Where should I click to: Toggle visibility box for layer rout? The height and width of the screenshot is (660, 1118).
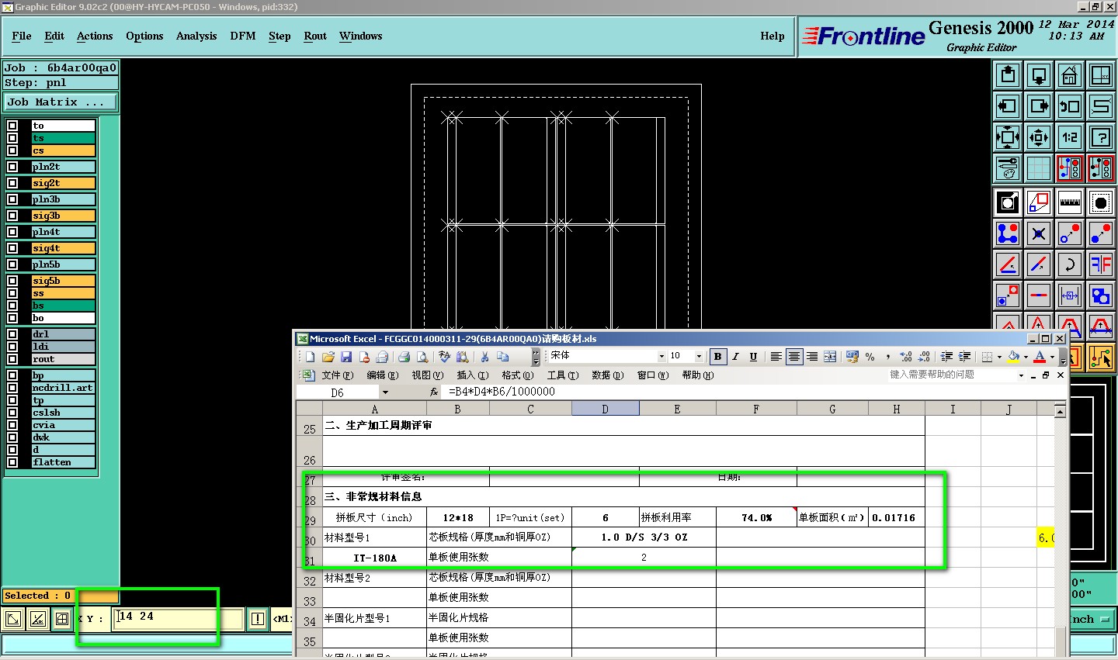(12, 359)
